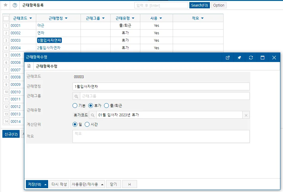This screenshot has width=283, height=192.
Task: Pin the 근태항목수정 dialog
Action: coord(239,58)
